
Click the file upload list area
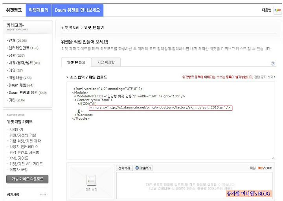click(x=195, y=186)
